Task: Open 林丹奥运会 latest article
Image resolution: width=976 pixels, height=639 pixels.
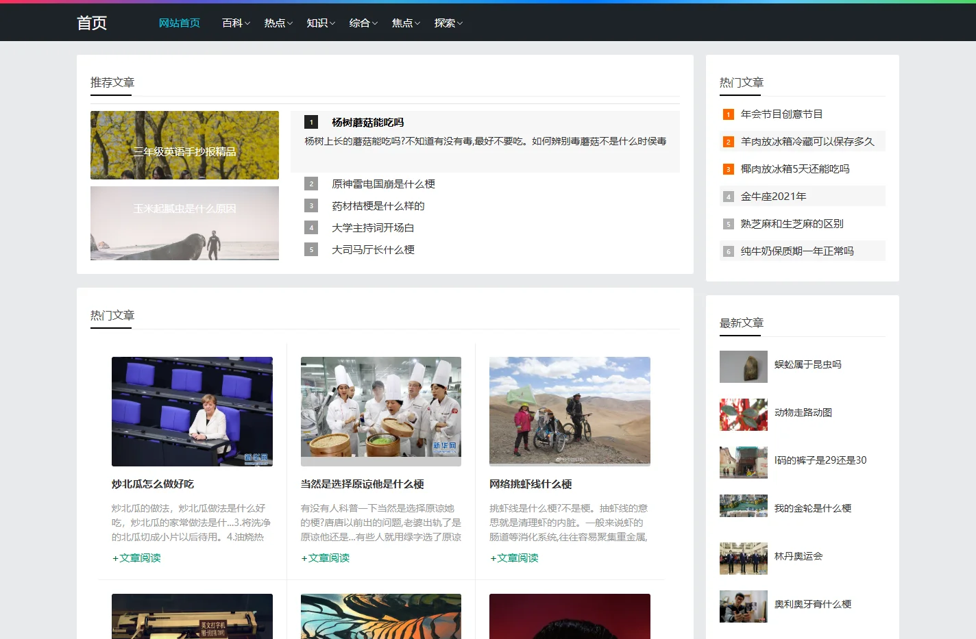Action: pos(798,556)
